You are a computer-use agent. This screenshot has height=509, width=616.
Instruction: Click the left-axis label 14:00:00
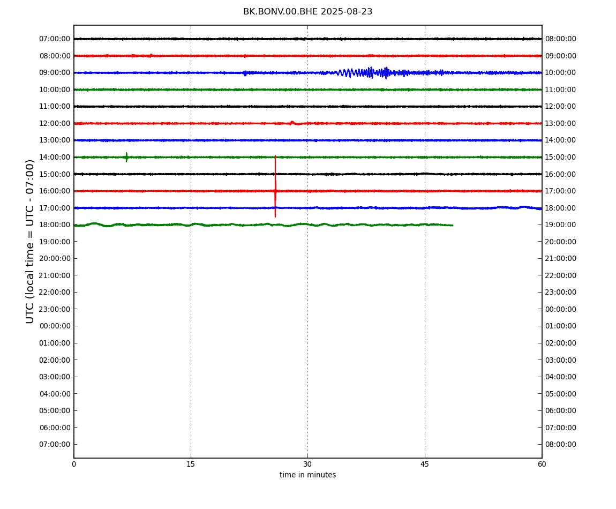pyautogui.click(x=55, y=157)
